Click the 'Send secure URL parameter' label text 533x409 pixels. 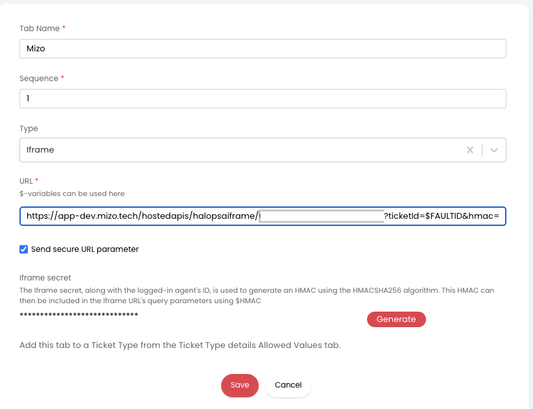tap(84, 249)
